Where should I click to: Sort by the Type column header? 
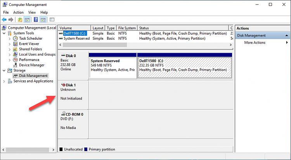pyautogui.click(x=111, y=28)
